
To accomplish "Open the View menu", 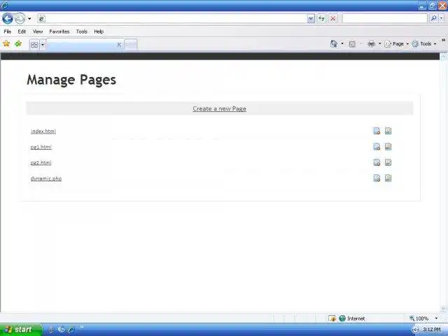I will [x=37, y=31].
